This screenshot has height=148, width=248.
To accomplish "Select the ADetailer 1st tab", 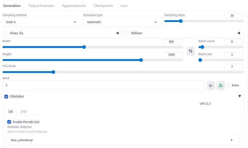I will pos(11,111).
